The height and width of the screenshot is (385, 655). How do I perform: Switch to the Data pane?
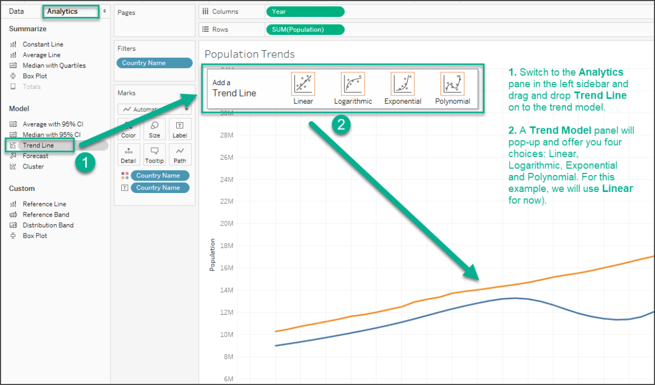tap(15, 10)
